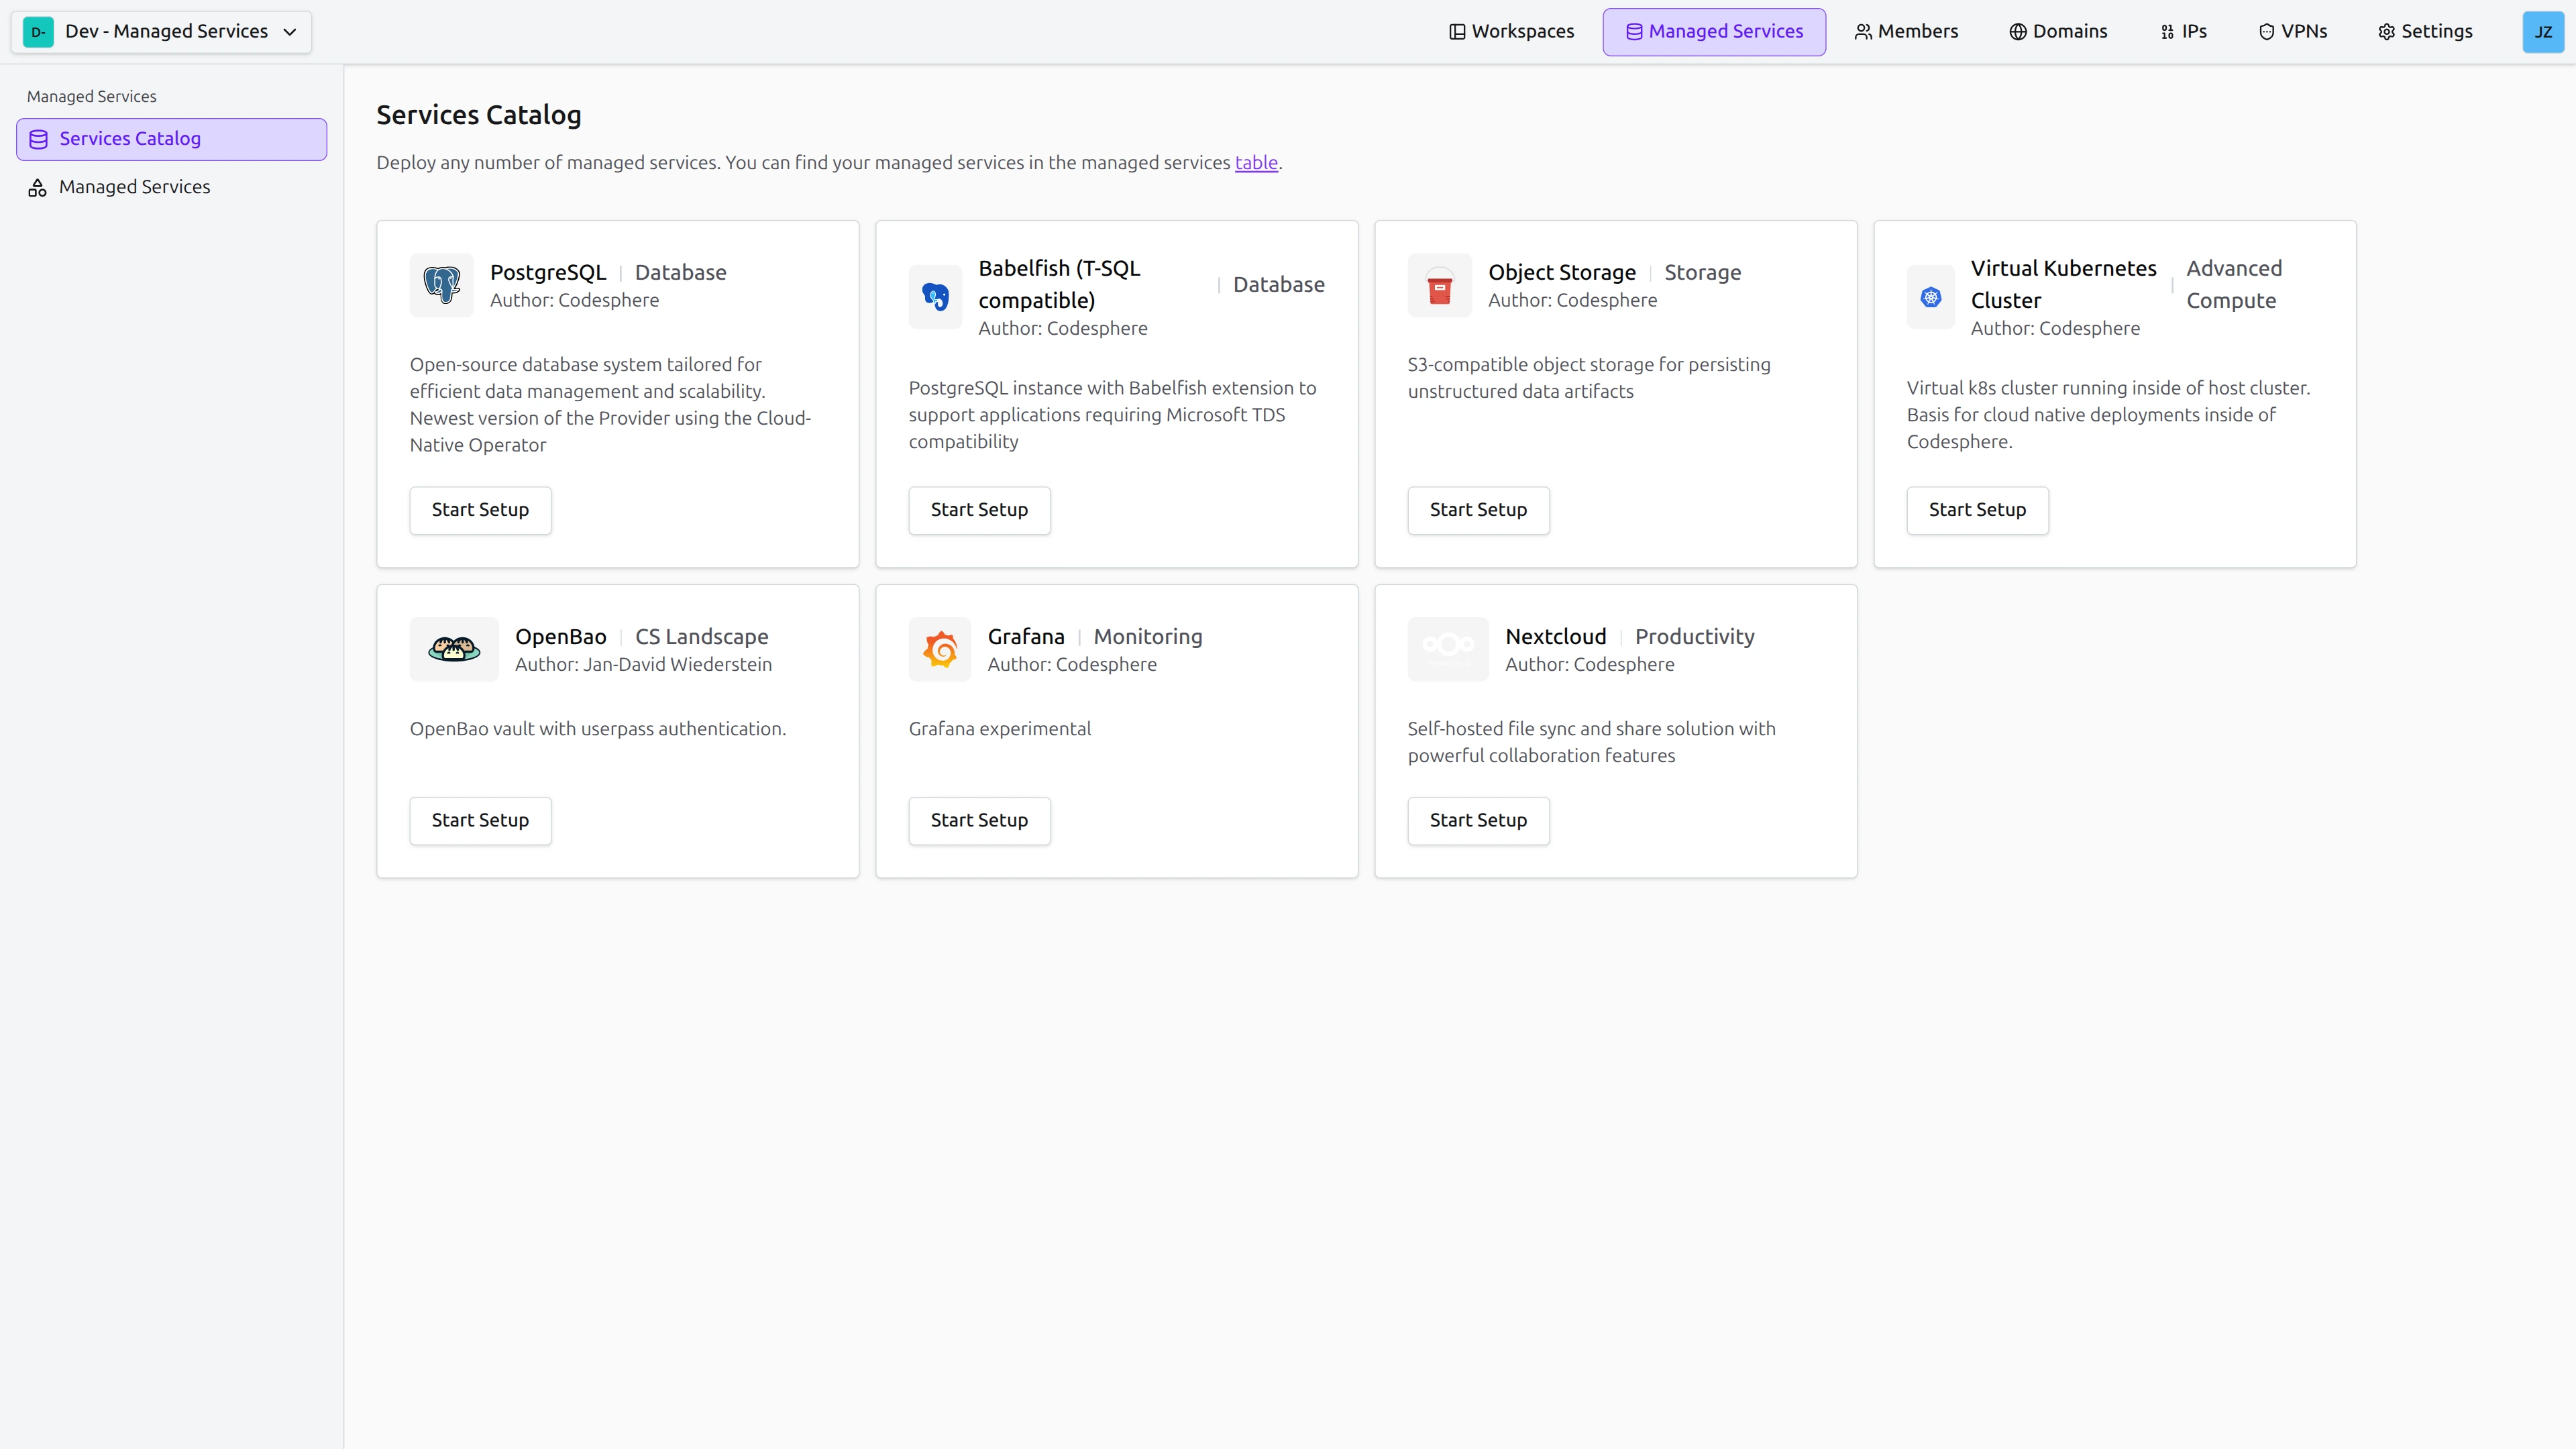This screenshot has height=1449, width=2576.
Task: Click the OpenBao mascot icon
Action: pos(454,648)
